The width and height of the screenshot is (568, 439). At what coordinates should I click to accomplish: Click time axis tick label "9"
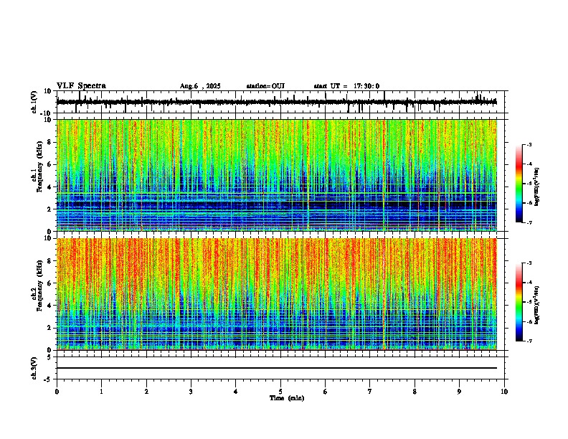pyautogui.click(x=459, y=392)
